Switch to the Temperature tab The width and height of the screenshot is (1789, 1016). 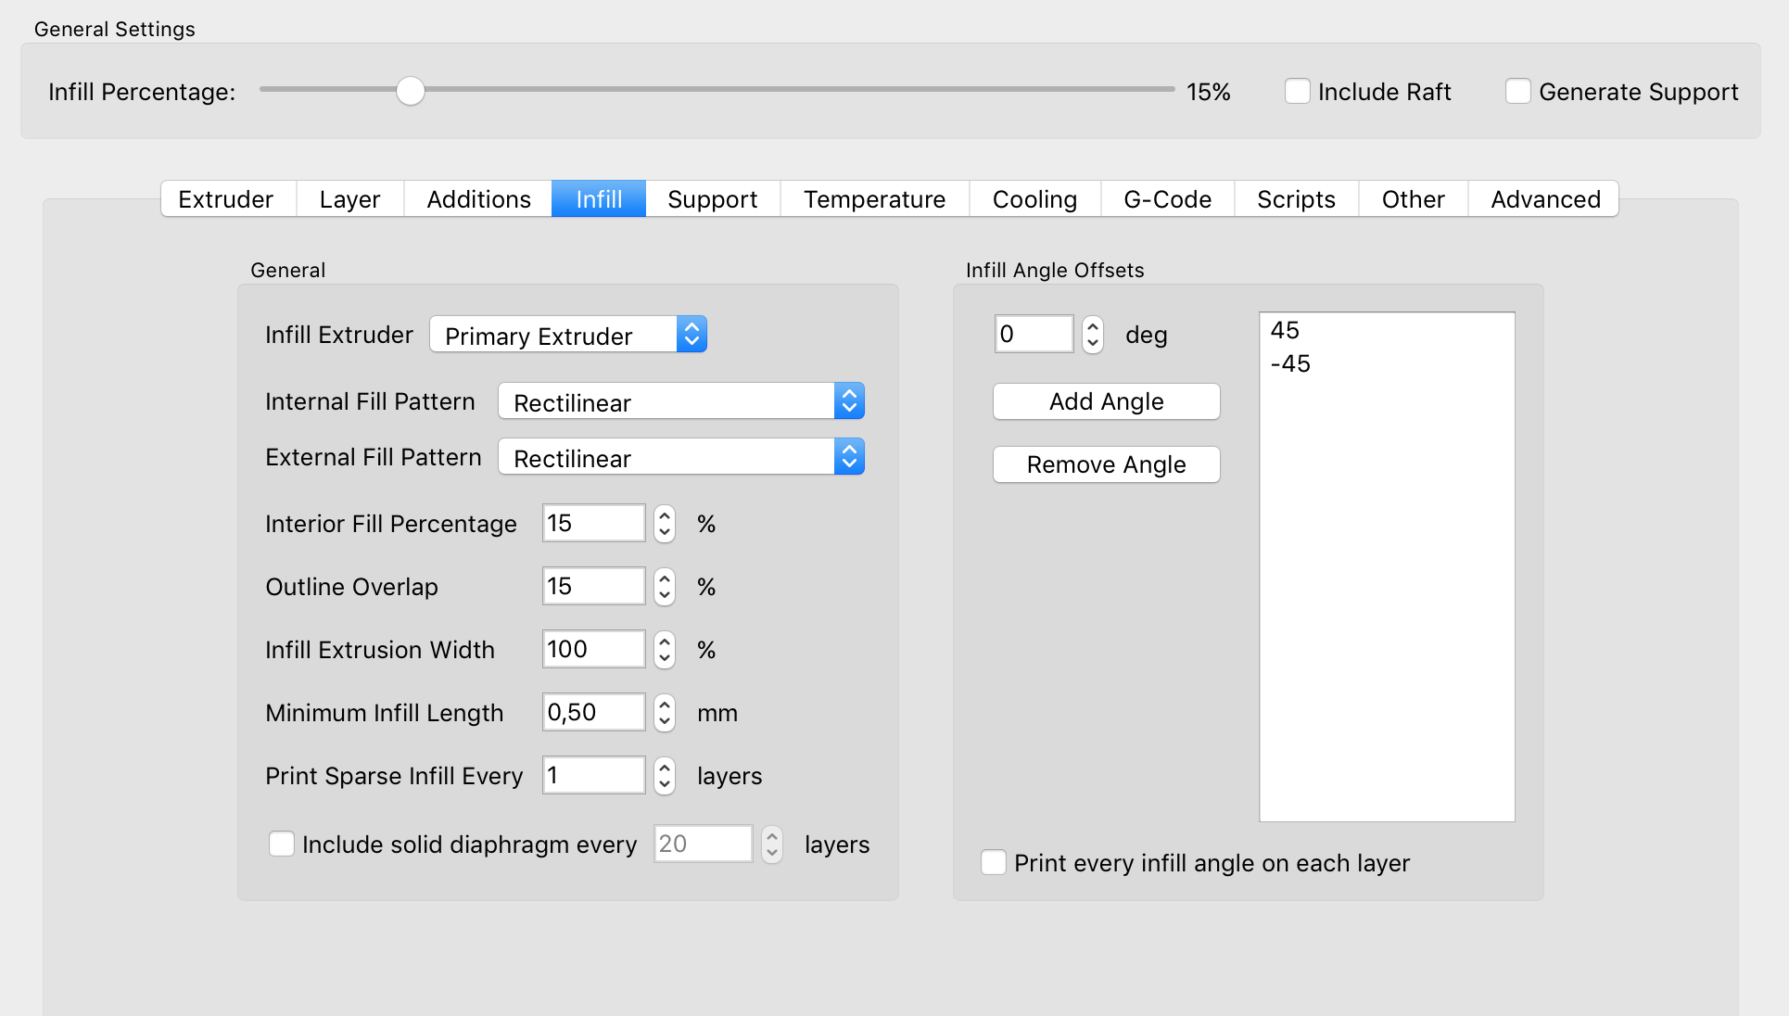click(873, 199)
